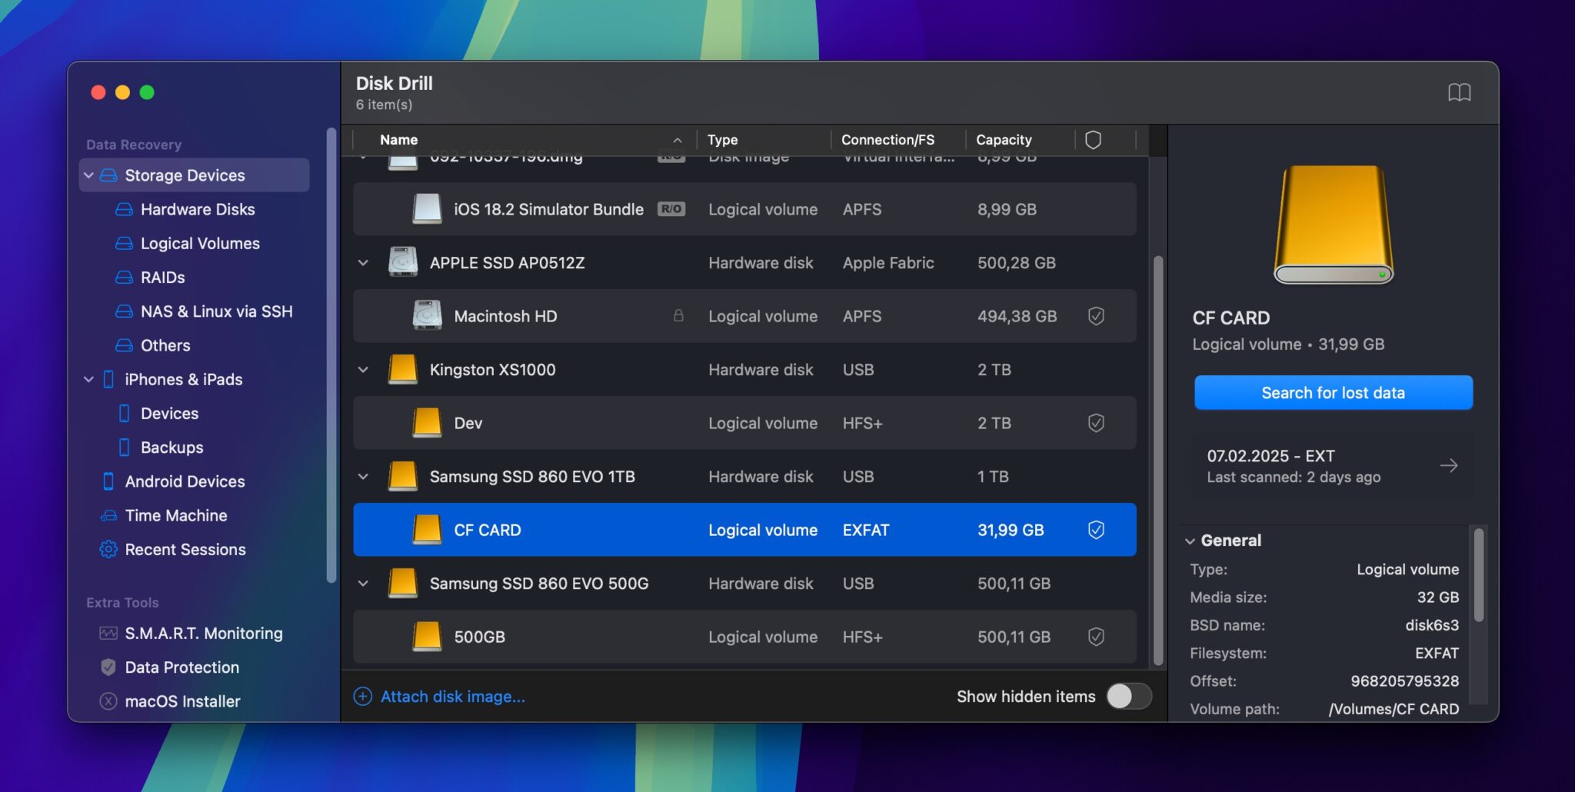This screenshot has width=1575, height=792.
Task: Open the macOS Installer tool
Action: 182,700
